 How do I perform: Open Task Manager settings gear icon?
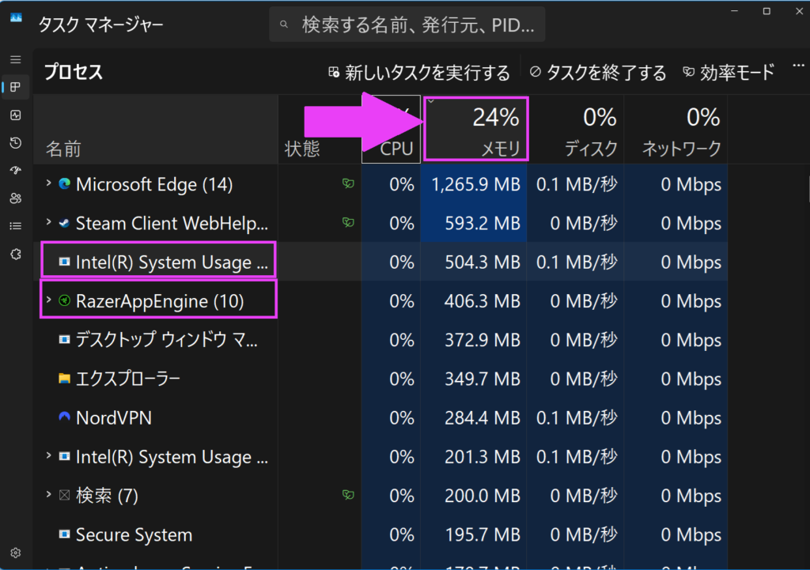pyautogui.click(x=15, y=553)
